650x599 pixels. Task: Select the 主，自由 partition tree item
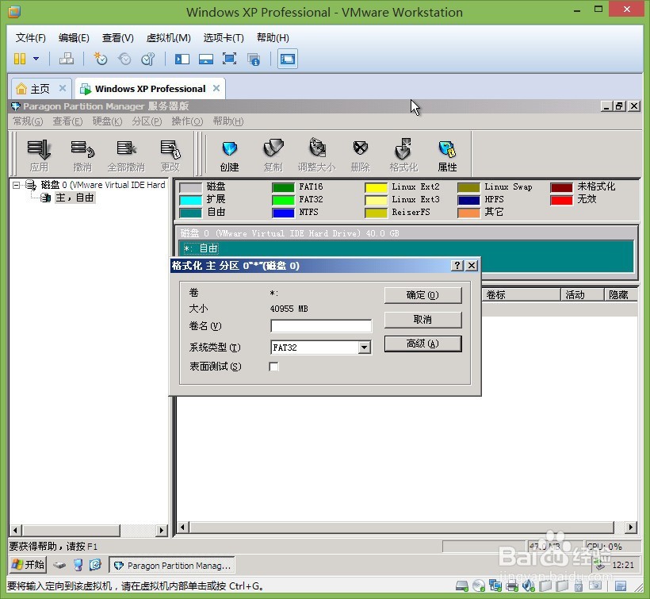[75, 198]
